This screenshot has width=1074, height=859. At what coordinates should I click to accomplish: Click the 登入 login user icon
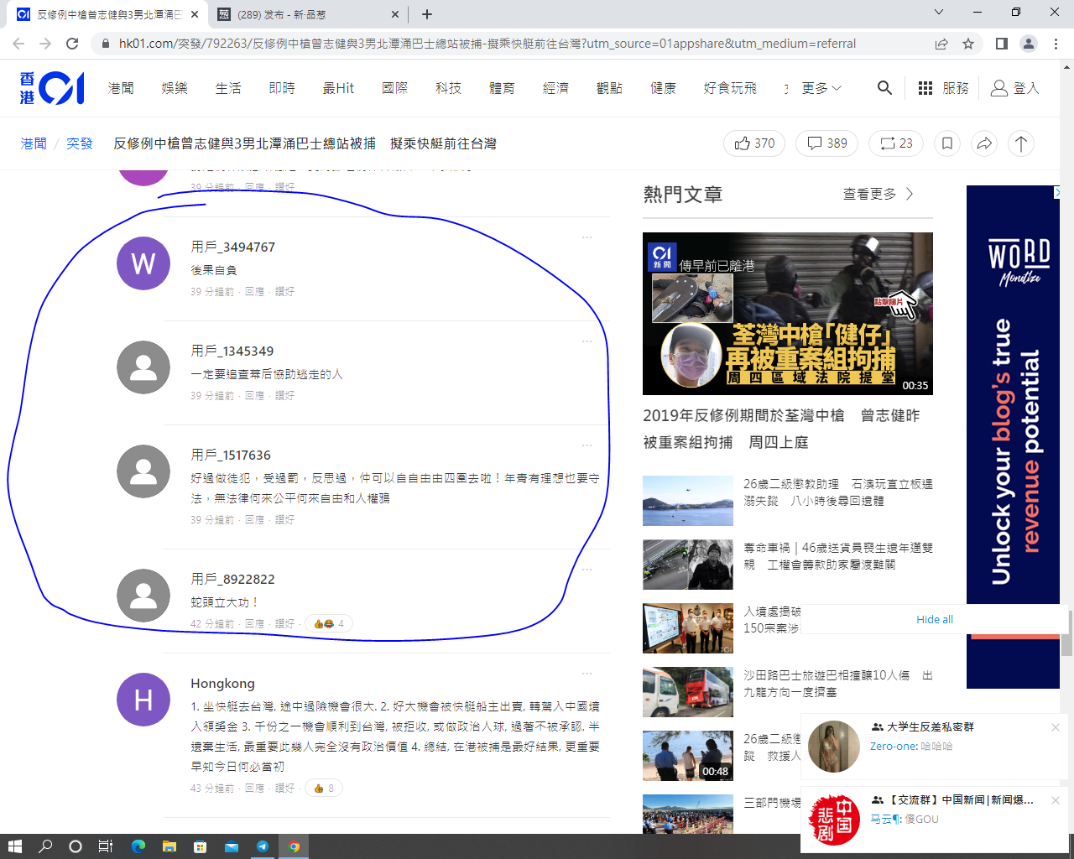point(999,88)
